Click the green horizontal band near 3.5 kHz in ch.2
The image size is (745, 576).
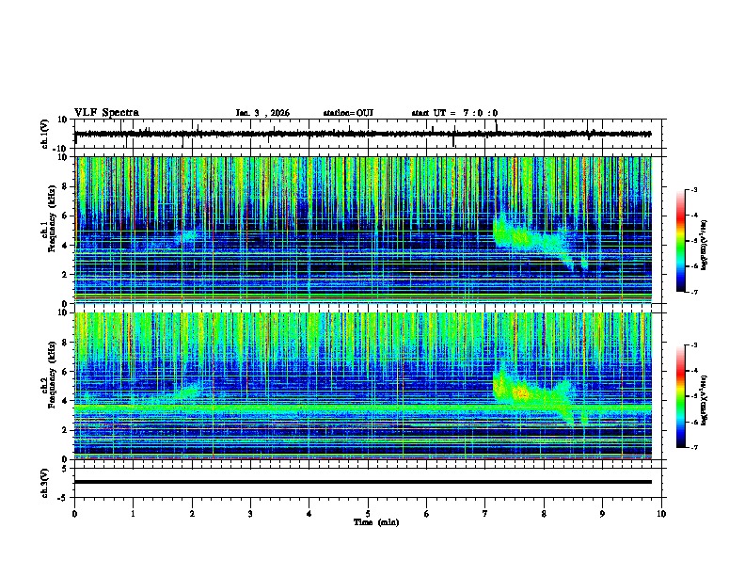coord(363,408)
